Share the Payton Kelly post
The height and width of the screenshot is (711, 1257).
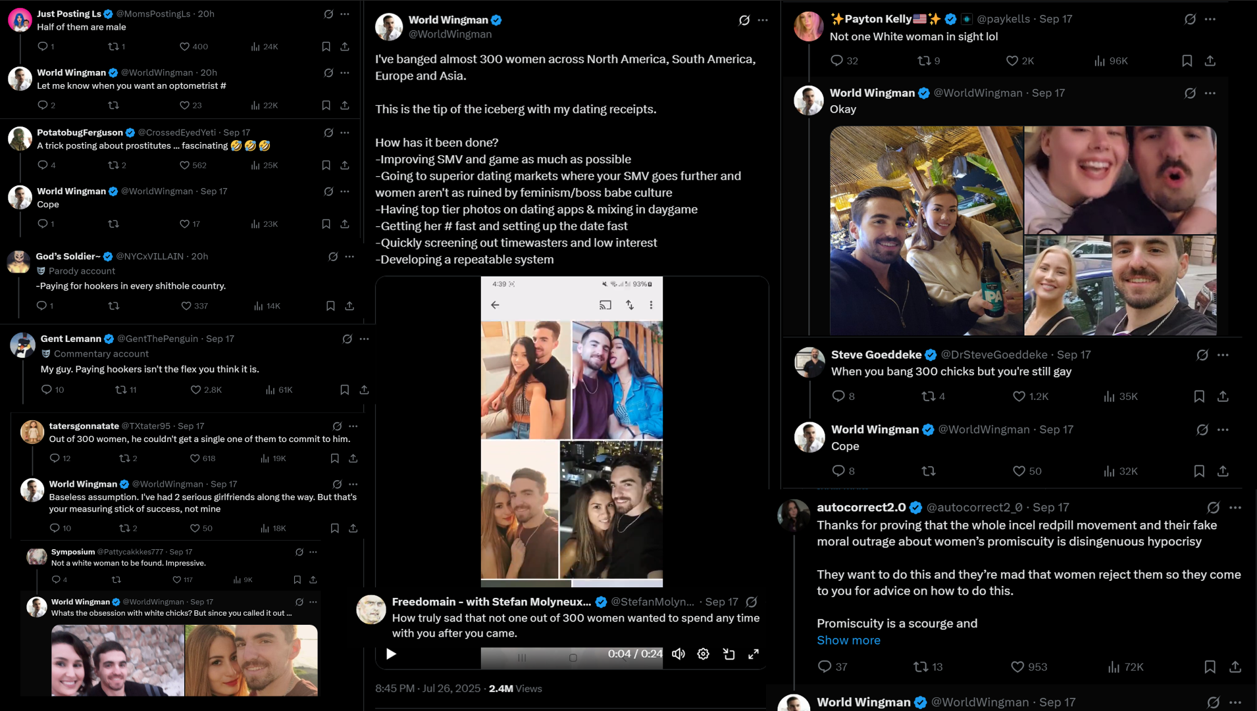coord(1210,61)
